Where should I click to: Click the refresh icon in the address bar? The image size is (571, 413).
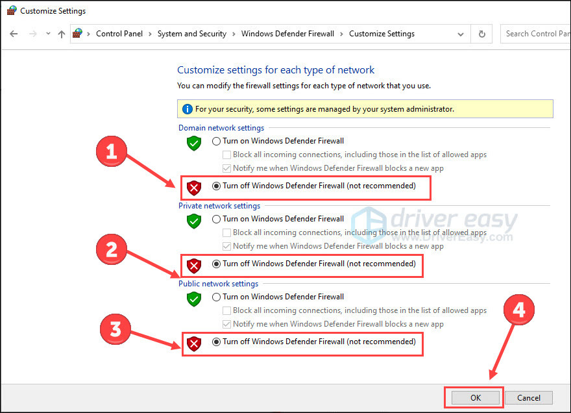pos(481,33)
